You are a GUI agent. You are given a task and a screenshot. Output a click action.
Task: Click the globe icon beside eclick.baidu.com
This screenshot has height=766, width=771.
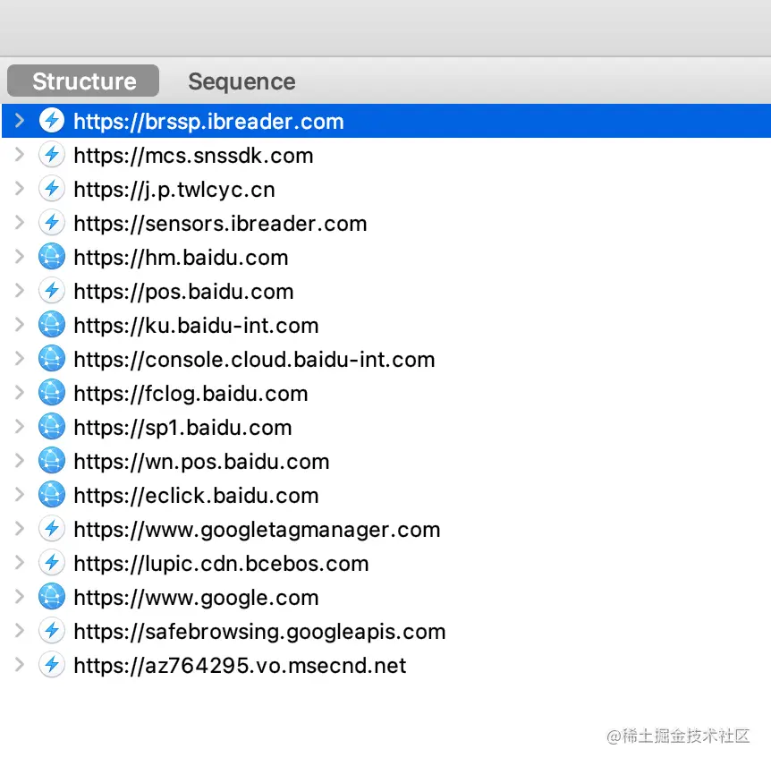[x=51, y=495]
